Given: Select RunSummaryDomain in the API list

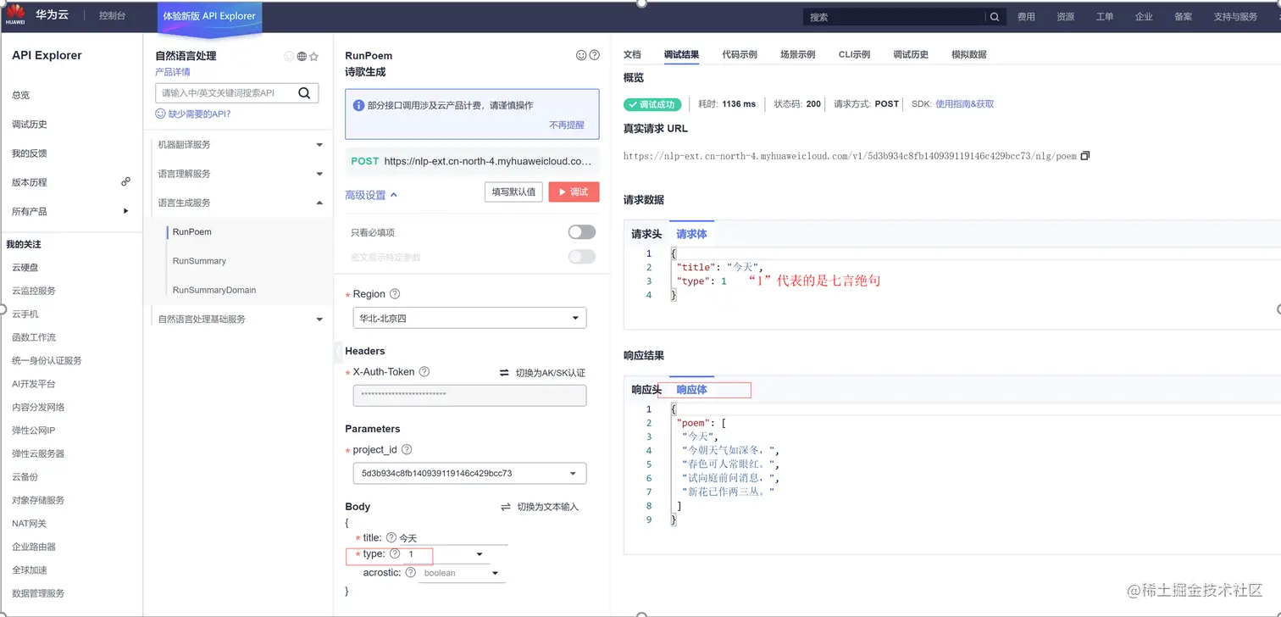Looking at the screenshot, I should tap(214, 290).
